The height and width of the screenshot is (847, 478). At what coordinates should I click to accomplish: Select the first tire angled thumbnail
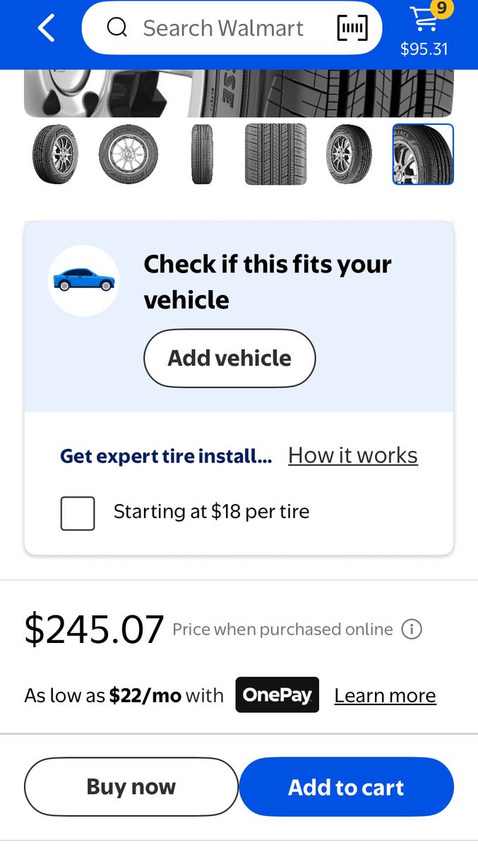pyautogui.click(x=55, y=154)
